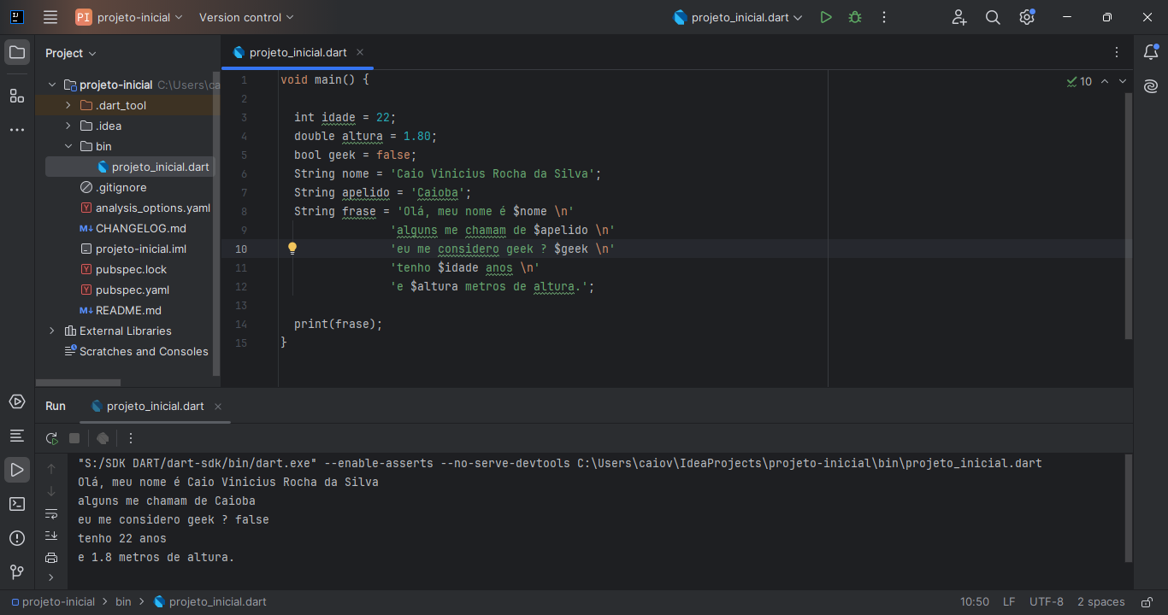
Task: Open More Actions menu beside debug icon
Action: [884, 17]
